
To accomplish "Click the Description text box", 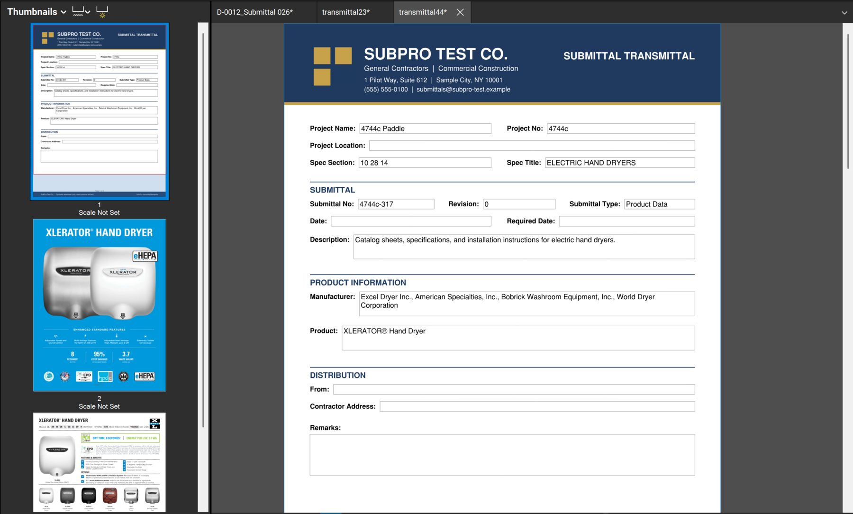I will [524, 247].
